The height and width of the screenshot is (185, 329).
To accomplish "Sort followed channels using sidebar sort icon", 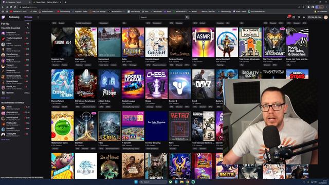I will click(x=27, y=28).
